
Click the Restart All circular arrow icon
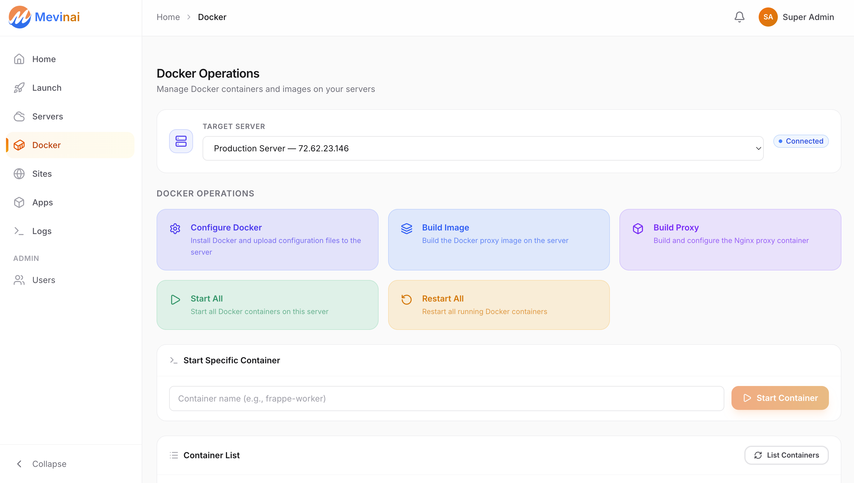pos(406,299)
